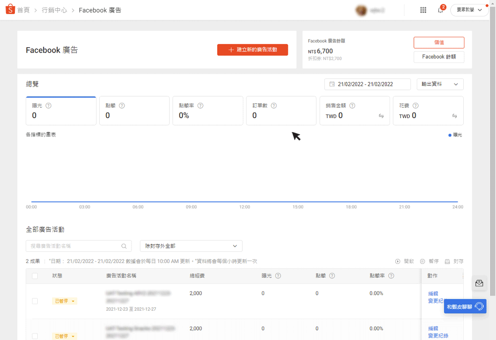Open 和蝦皮聊聊 chat button
Image resolution: width=496 pixels, height=340 pixels.
click(x=465, y=306)
